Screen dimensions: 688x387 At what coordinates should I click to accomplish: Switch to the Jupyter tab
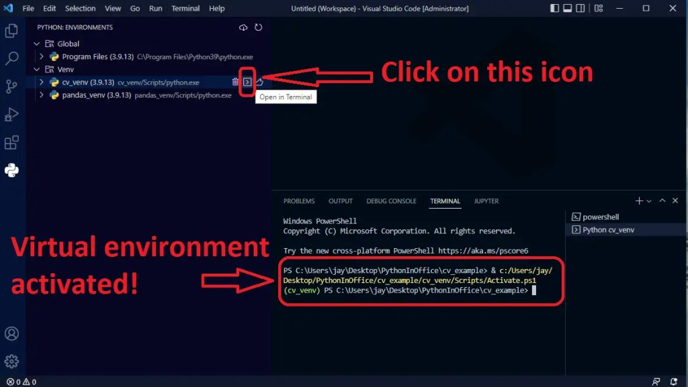pyautogui.click(x=486, y=201)
